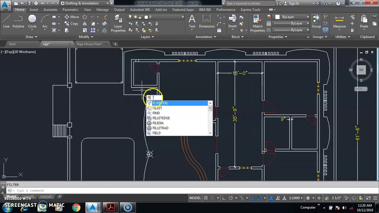Click the Group tool
The image size is (379, 213).
(x=316, y=22)
